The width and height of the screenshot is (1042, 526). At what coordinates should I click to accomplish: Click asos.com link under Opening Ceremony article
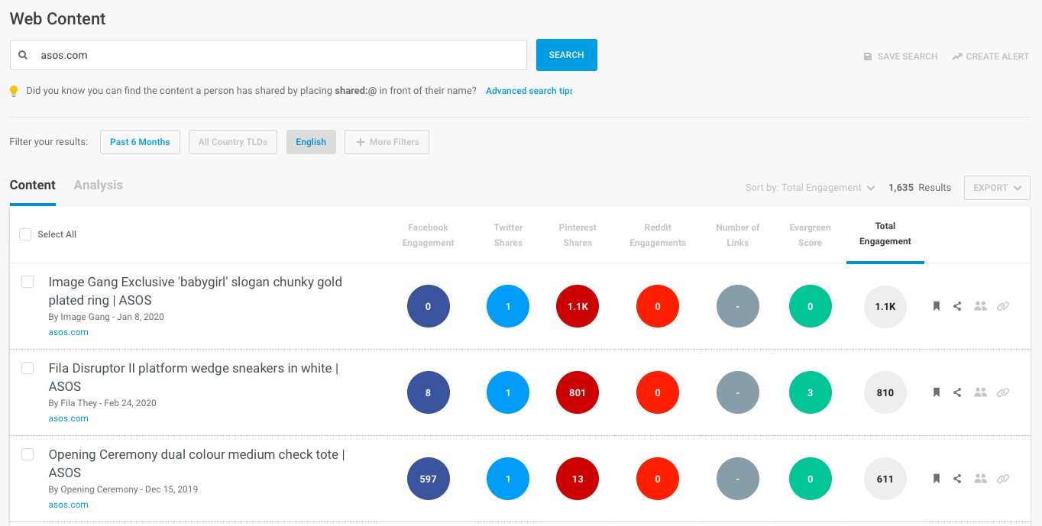pos(69,505)
